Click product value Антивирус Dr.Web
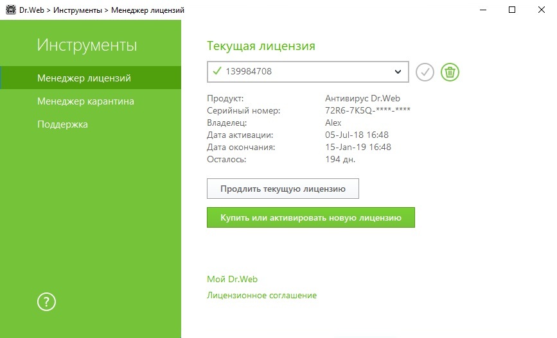Viewport: 557px width, 338px height. pyautogui.click(x=362, y=98)
